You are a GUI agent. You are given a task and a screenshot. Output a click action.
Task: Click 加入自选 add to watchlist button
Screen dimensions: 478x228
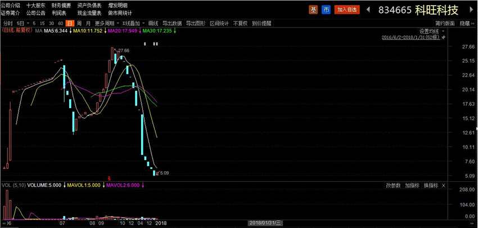pos(347,10)
